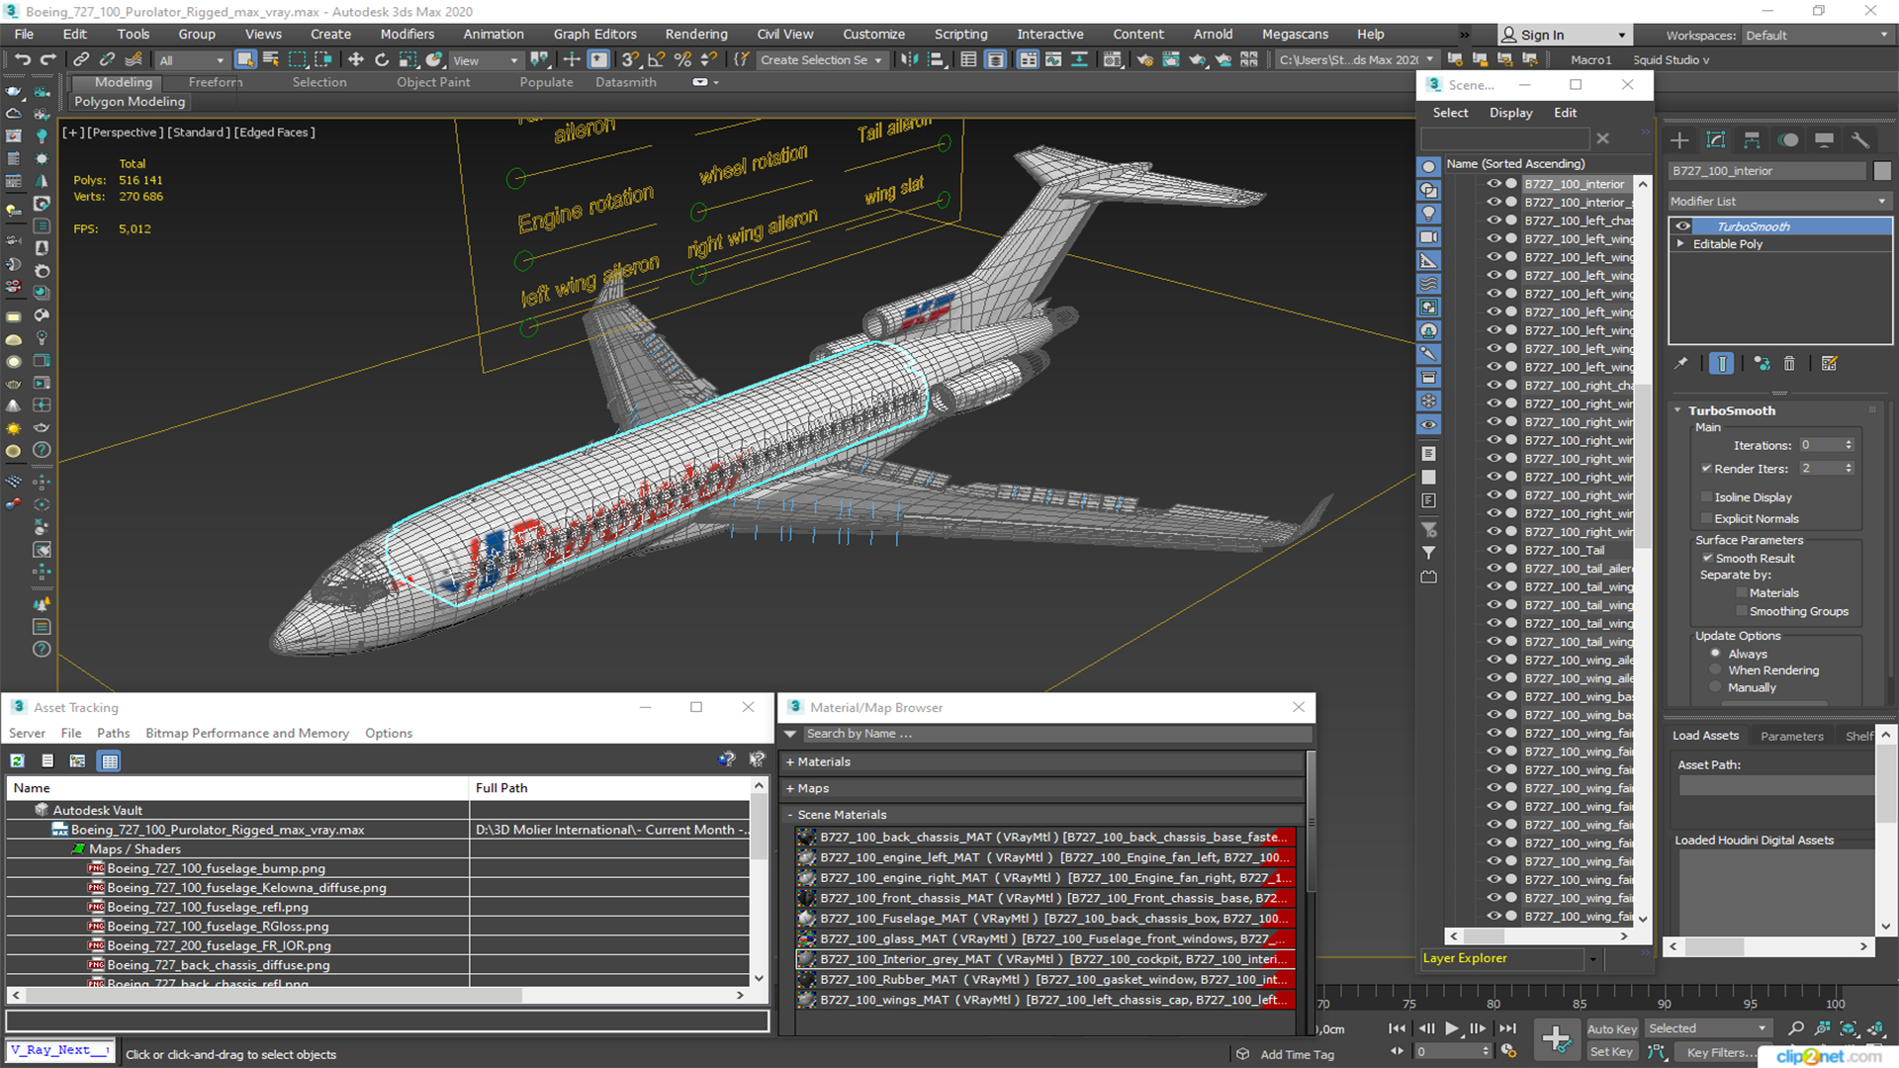Open the Modifier List dropdown
1899x1068 pixels.
tap(1778, 201)
